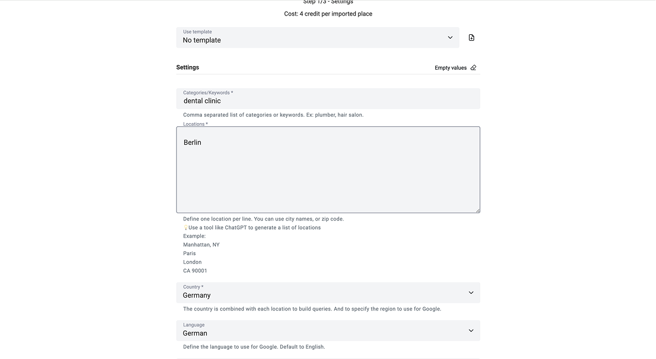Click the Manhattan, NY example line
Image resolution: width=656 pixels, height=359 pixels.
[x=201, y=245]
